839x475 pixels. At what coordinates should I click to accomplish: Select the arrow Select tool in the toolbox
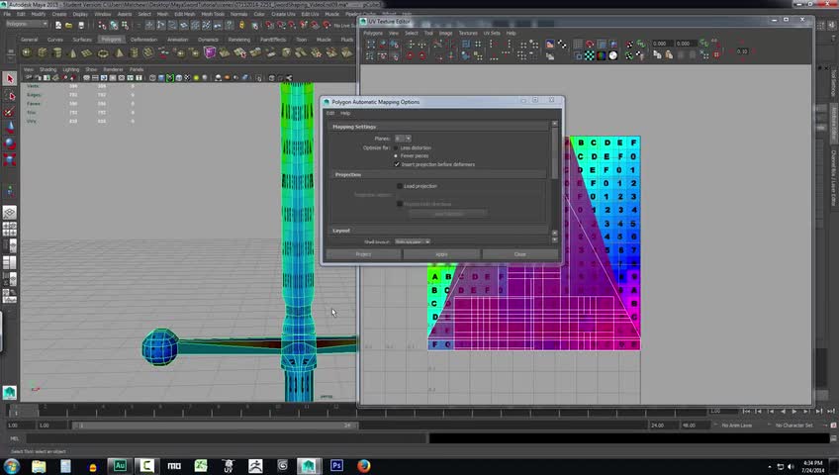[10, 78]
